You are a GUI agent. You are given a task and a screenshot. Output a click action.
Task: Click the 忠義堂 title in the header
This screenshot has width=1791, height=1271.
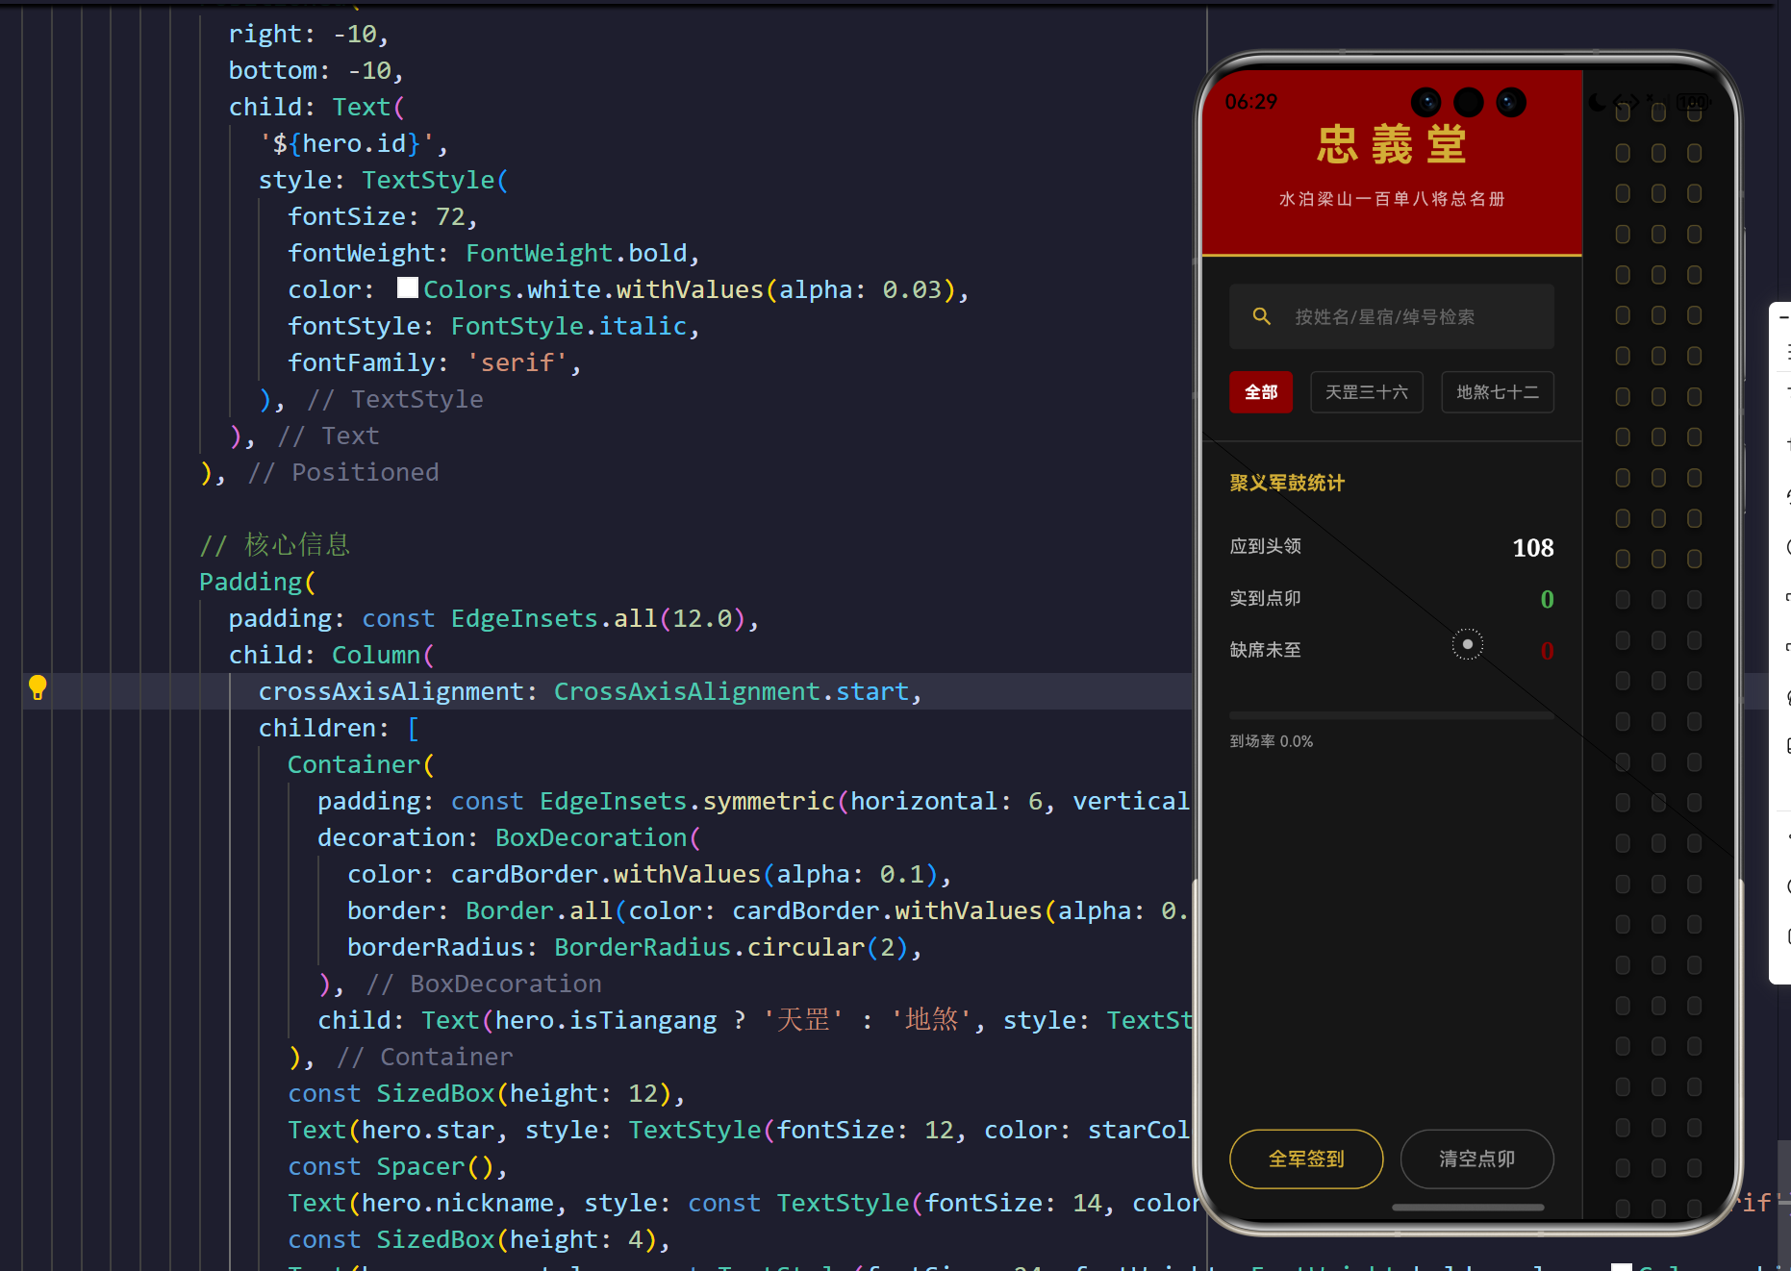(1391, 145)
